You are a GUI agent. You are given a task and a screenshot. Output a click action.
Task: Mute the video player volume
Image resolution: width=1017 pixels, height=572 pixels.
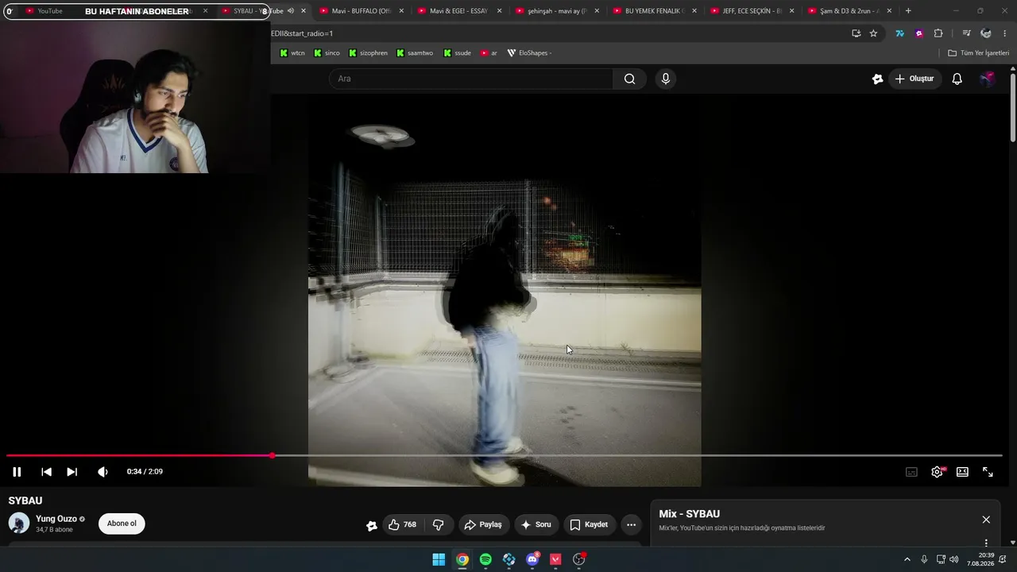click(102, 472)
